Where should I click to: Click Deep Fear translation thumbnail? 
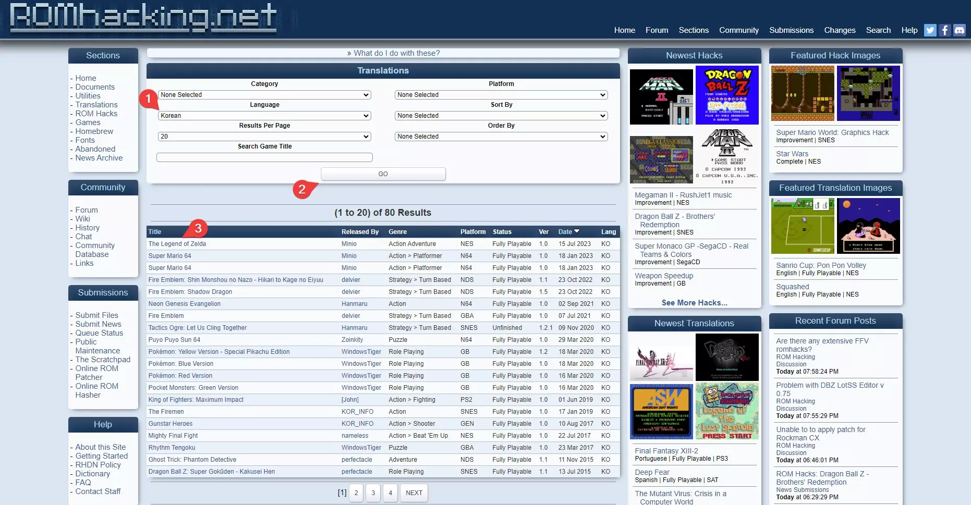pyautogui.click(x=727, y=358)
